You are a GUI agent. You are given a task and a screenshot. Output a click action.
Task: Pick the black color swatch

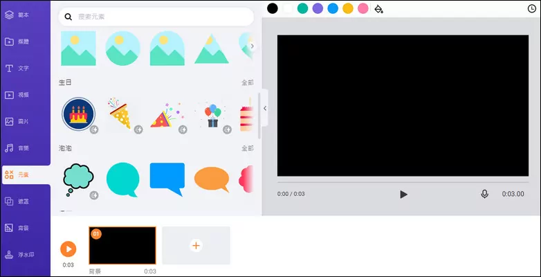[x=272, y=8]
